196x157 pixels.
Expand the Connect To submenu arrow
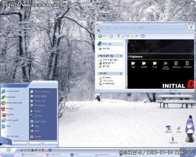(x=56, y=116)
